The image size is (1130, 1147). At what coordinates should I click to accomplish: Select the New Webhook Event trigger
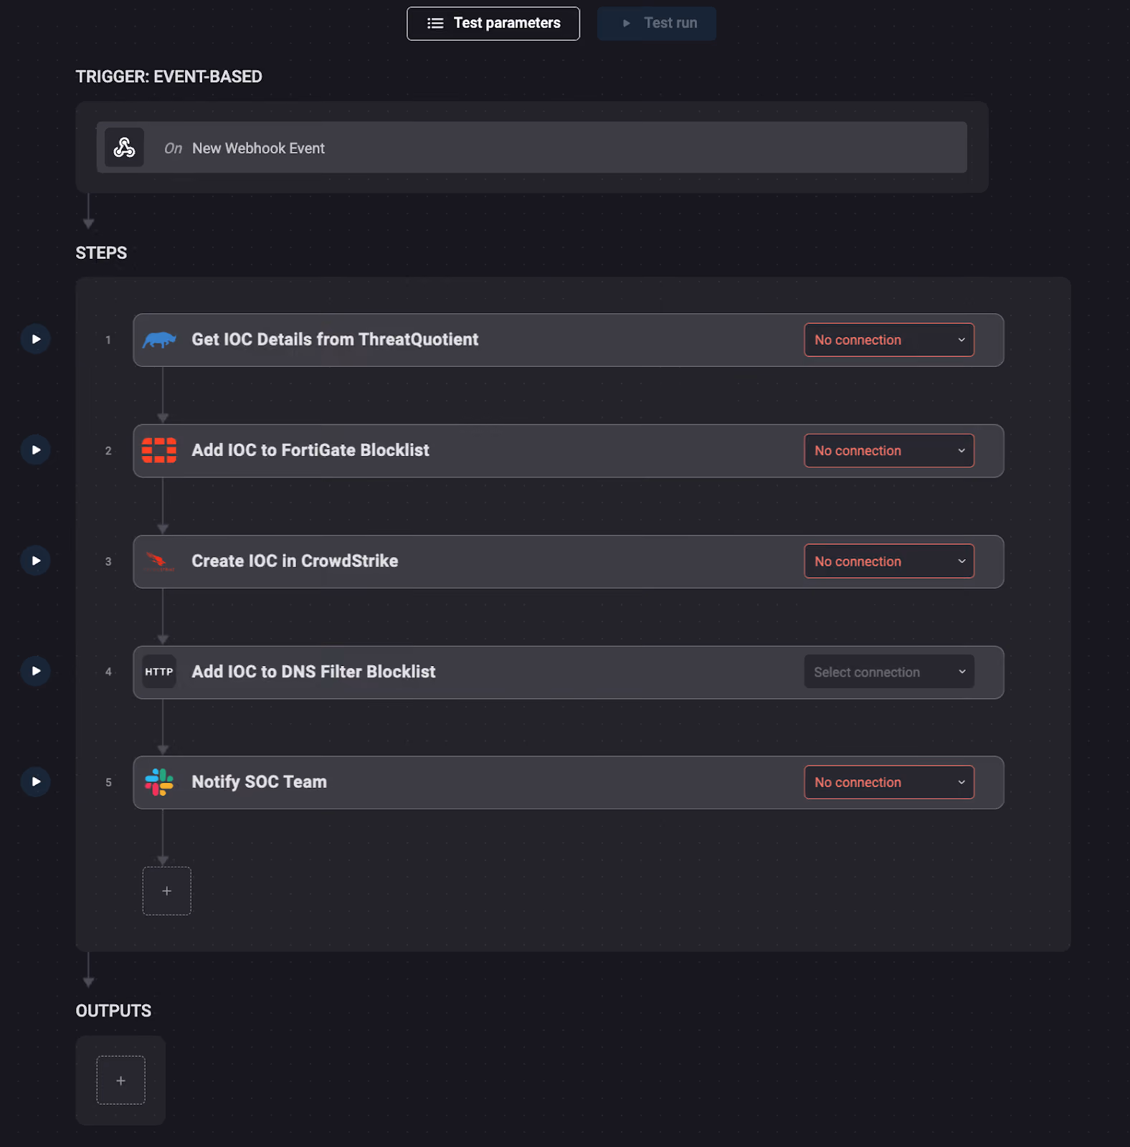coord(532,148)
